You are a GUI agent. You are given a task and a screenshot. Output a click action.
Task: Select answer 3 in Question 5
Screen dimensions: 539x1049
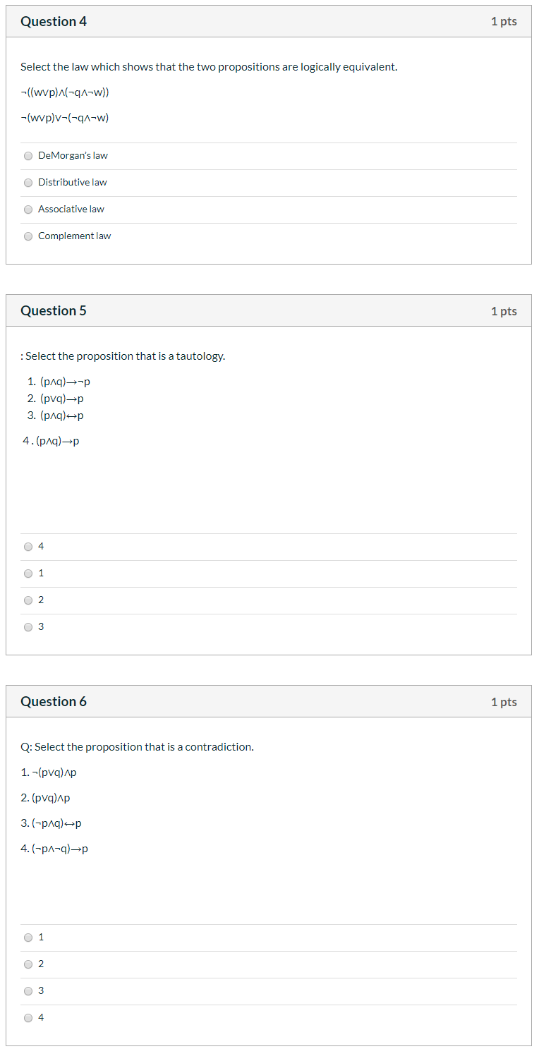(28, 626)
